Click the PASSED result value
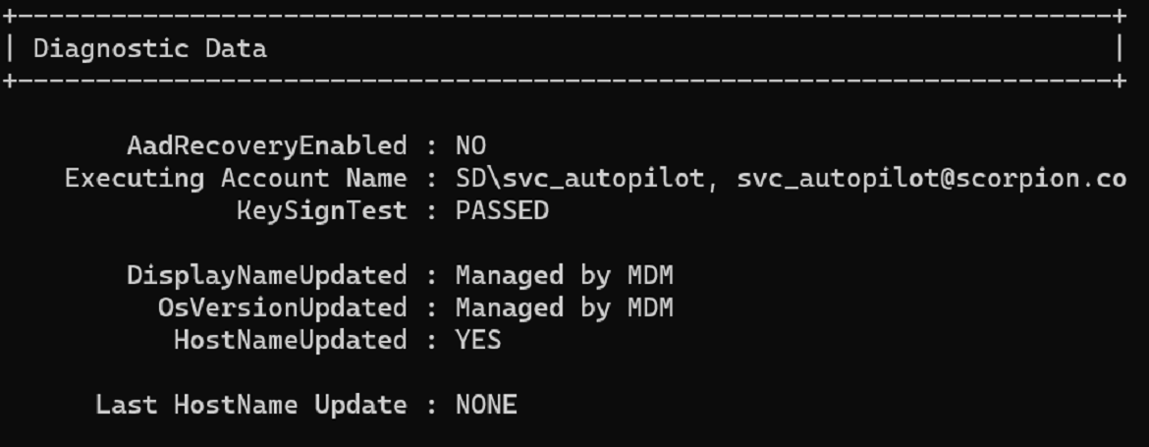Screen dimensions: 1149x447 click(x=502, y=211)
